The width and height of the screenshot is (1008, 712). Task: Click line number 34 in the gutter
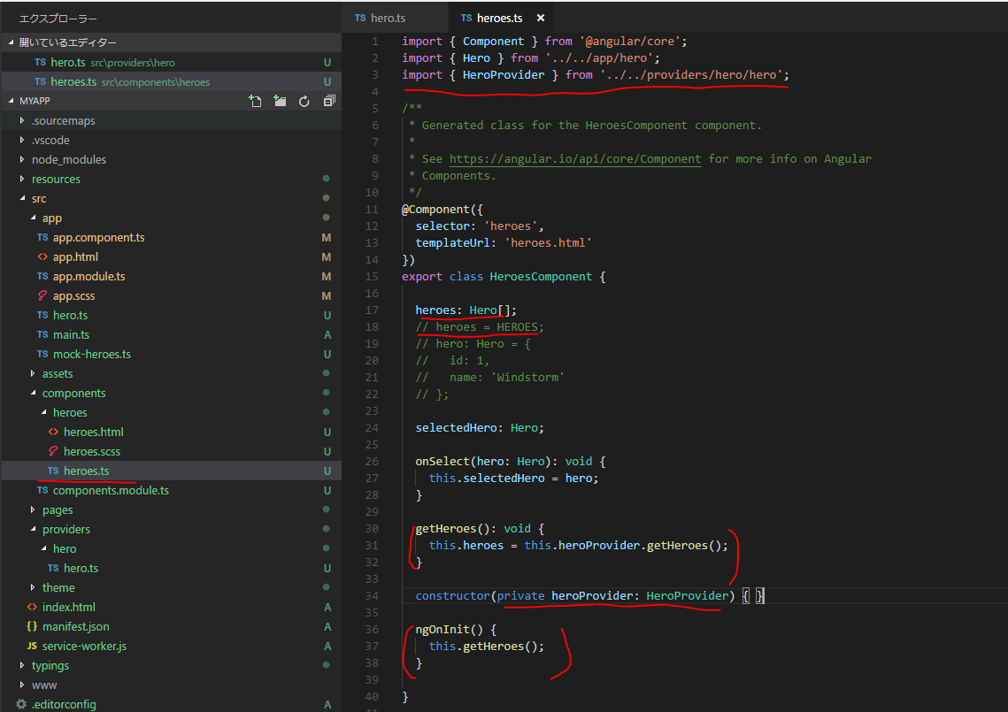373,595
